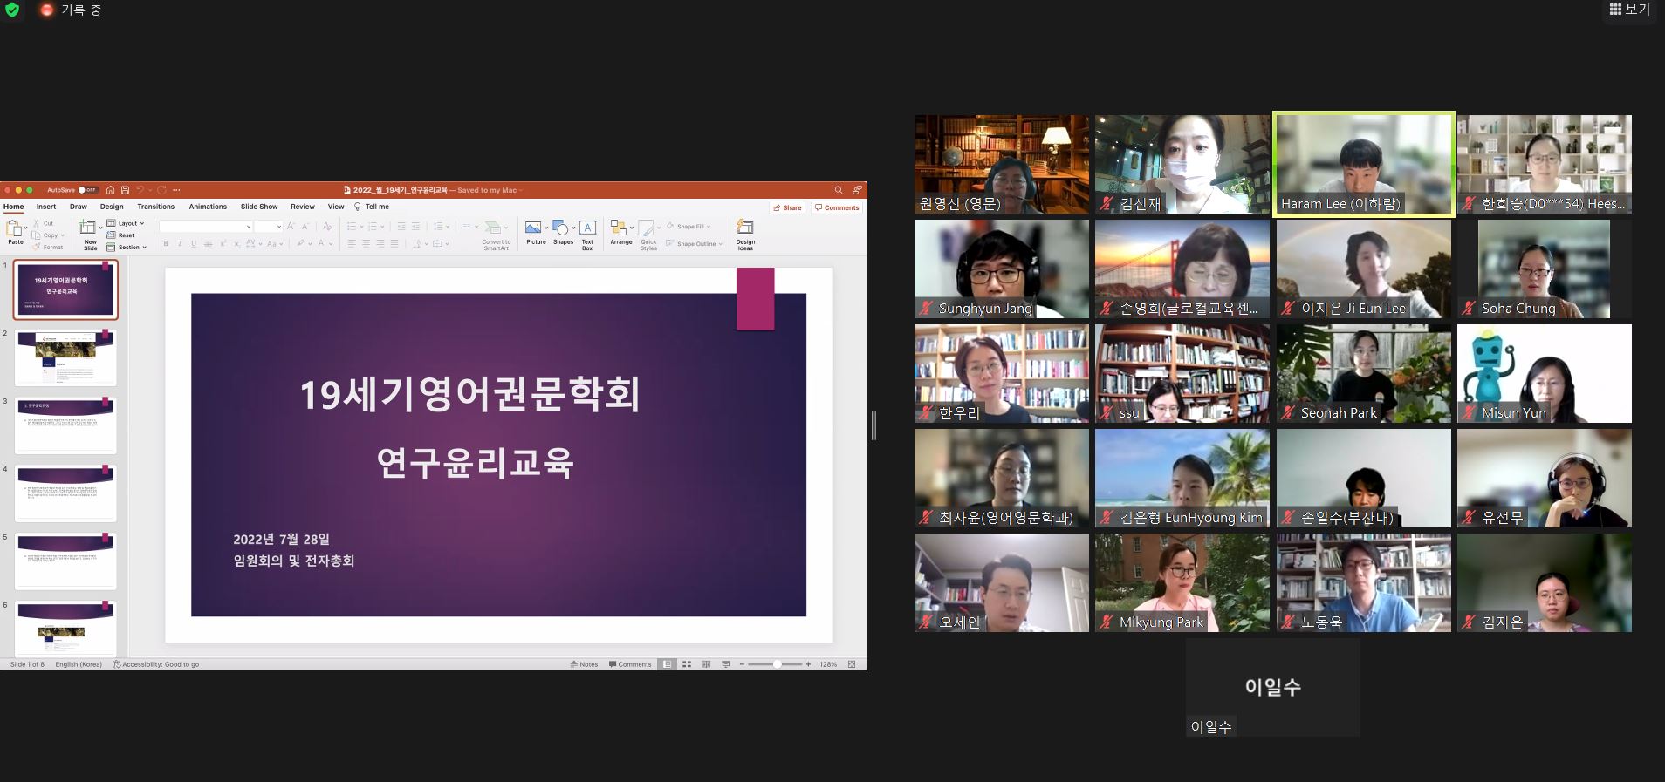The height and width of the screenshot is (782, 1665).
Task: Toggle the Notes pane in status bar
Action: [x=585, y=664]
